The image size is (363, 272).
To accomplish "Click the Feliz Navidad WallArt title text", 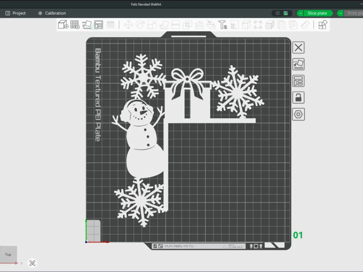I will (146, 4).
